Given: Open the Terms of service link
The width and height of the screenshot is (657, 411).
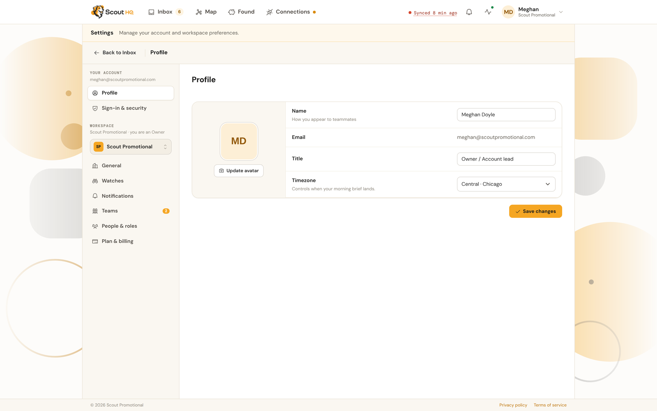Looking at the screenshot, I should pyautogui.click(x=550, y=405).
